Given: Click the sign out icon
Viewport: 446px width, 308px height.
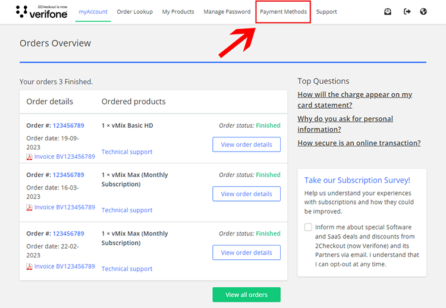Looking at the screenshot, I should click(x=407, y=11).
